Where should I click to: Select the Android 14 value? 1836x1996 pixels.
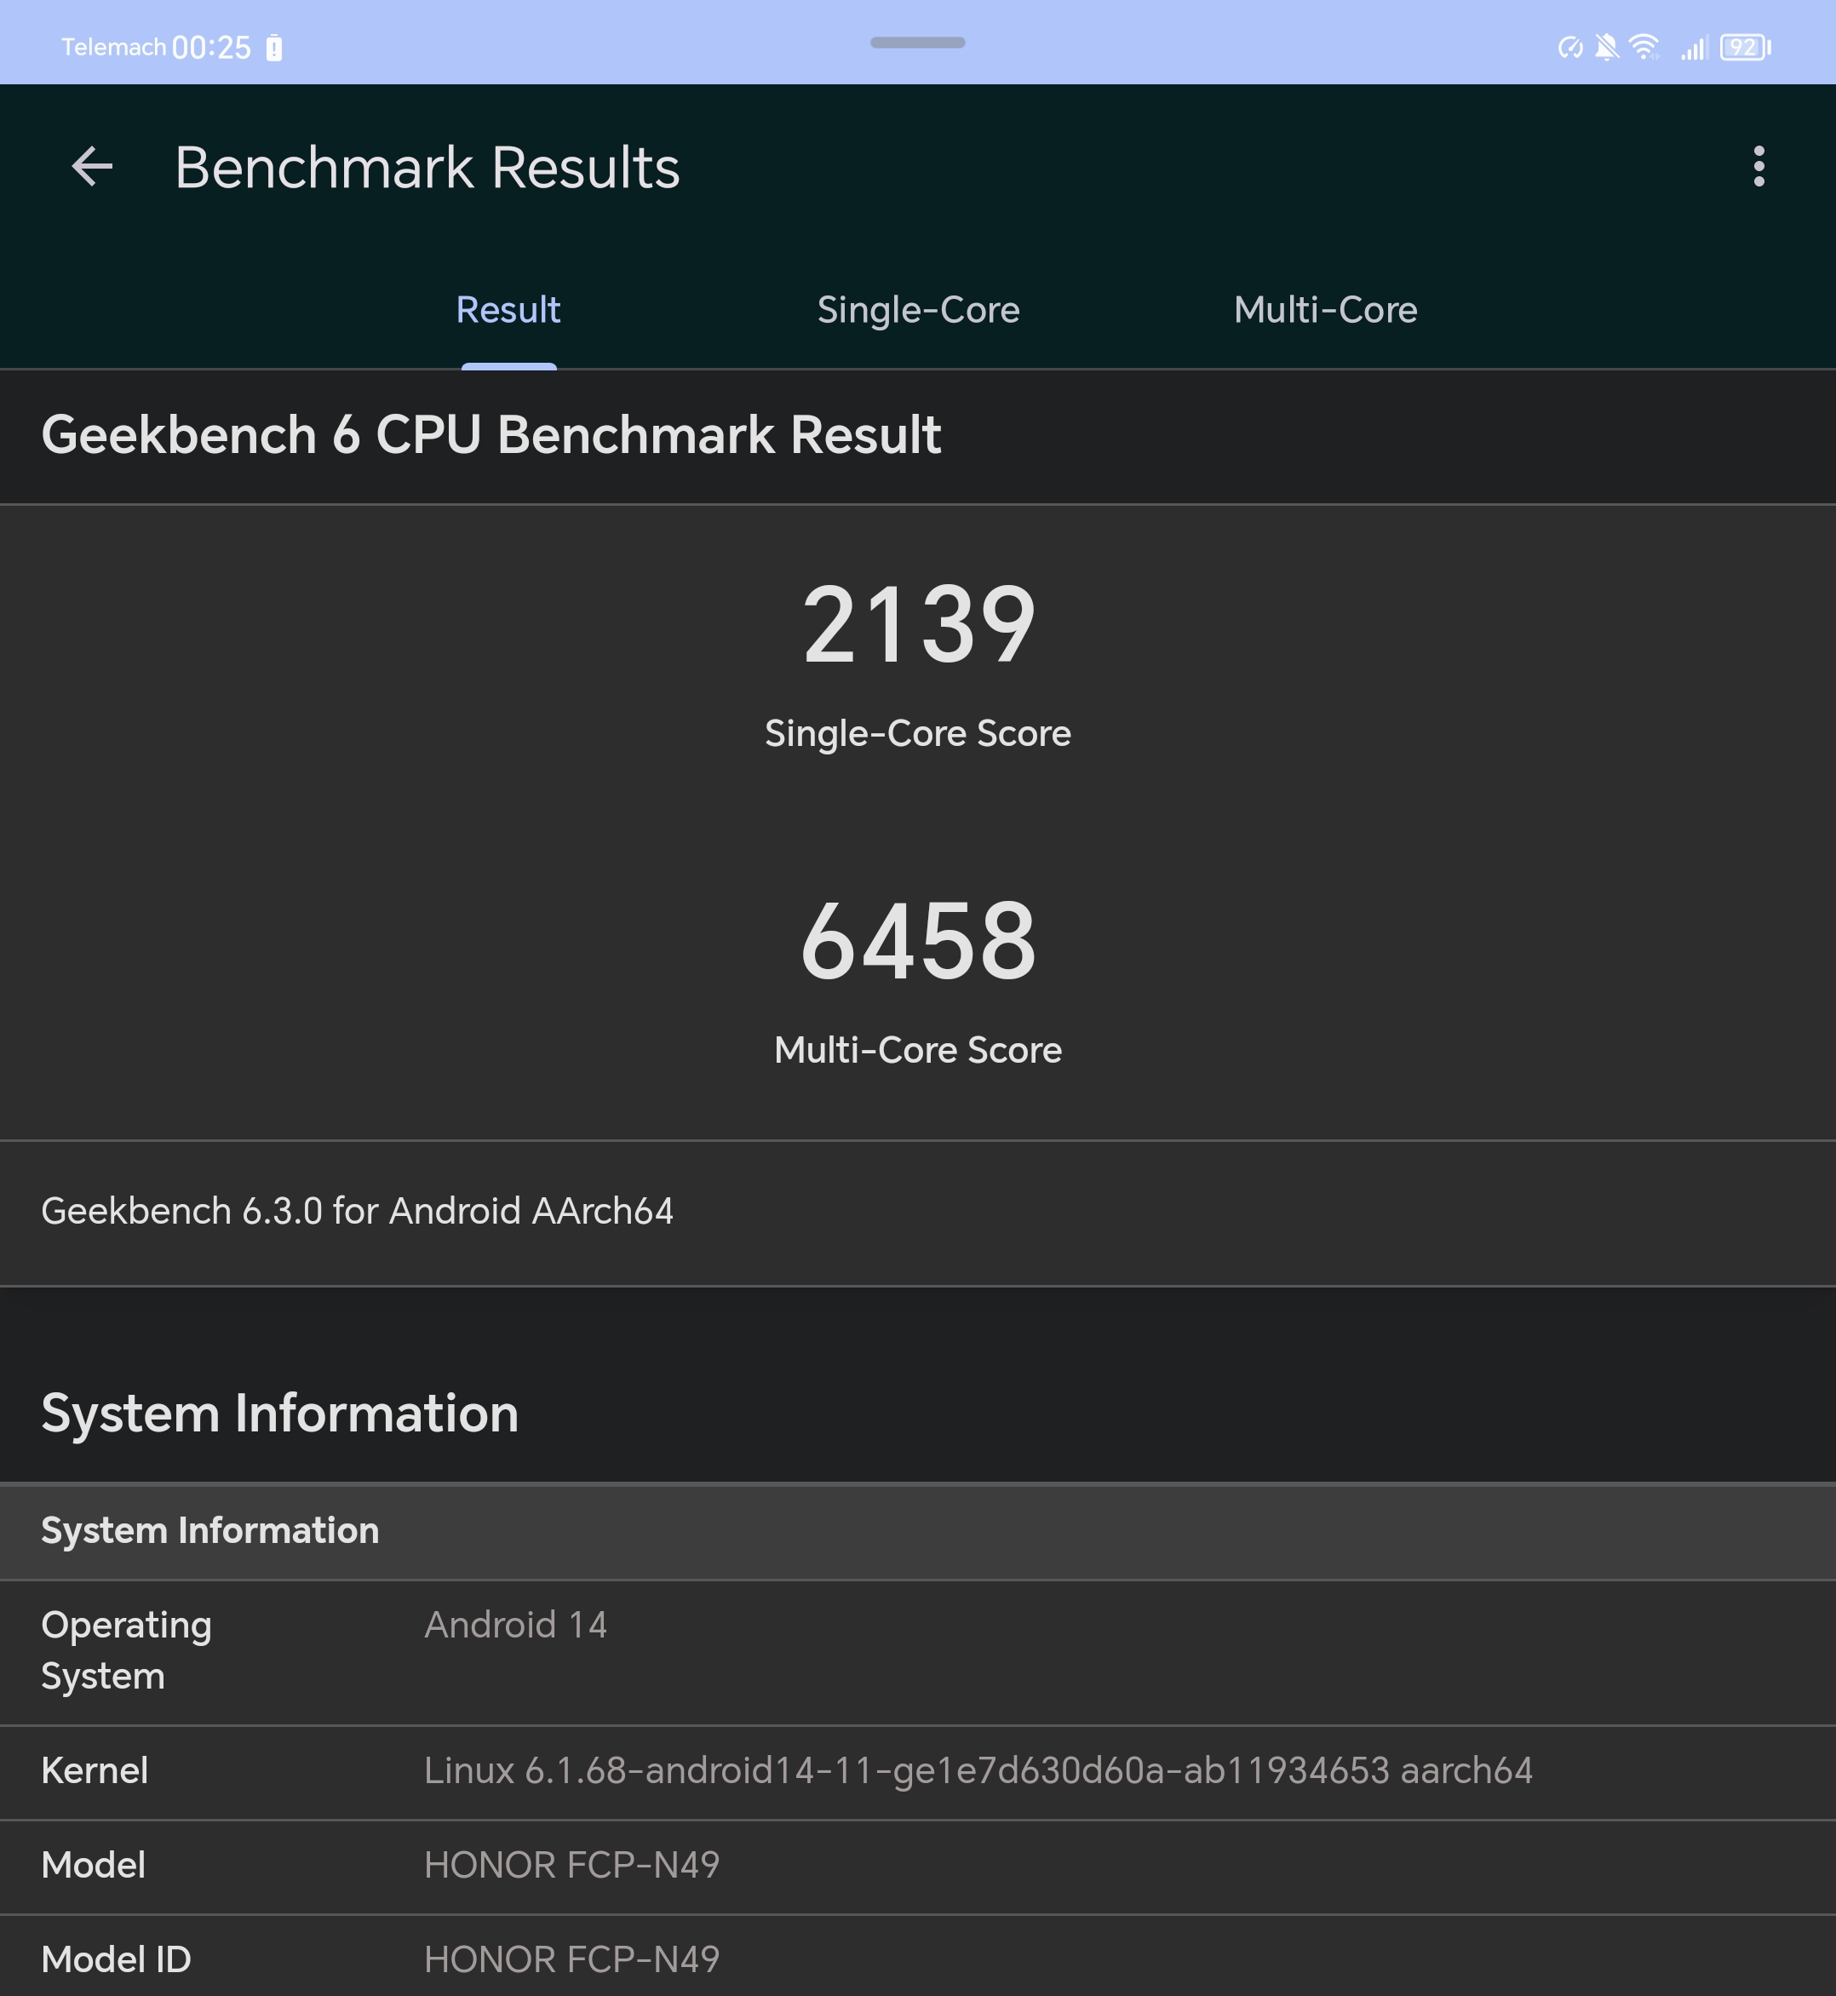click(516, 1625)
